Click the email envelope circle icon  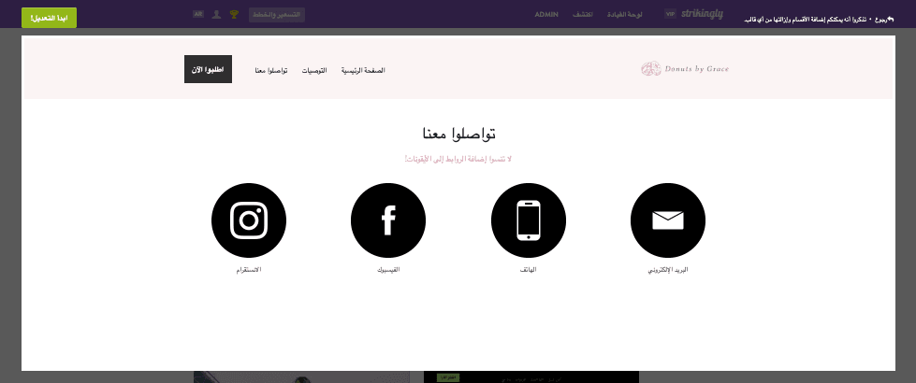(x=668, y=220)
